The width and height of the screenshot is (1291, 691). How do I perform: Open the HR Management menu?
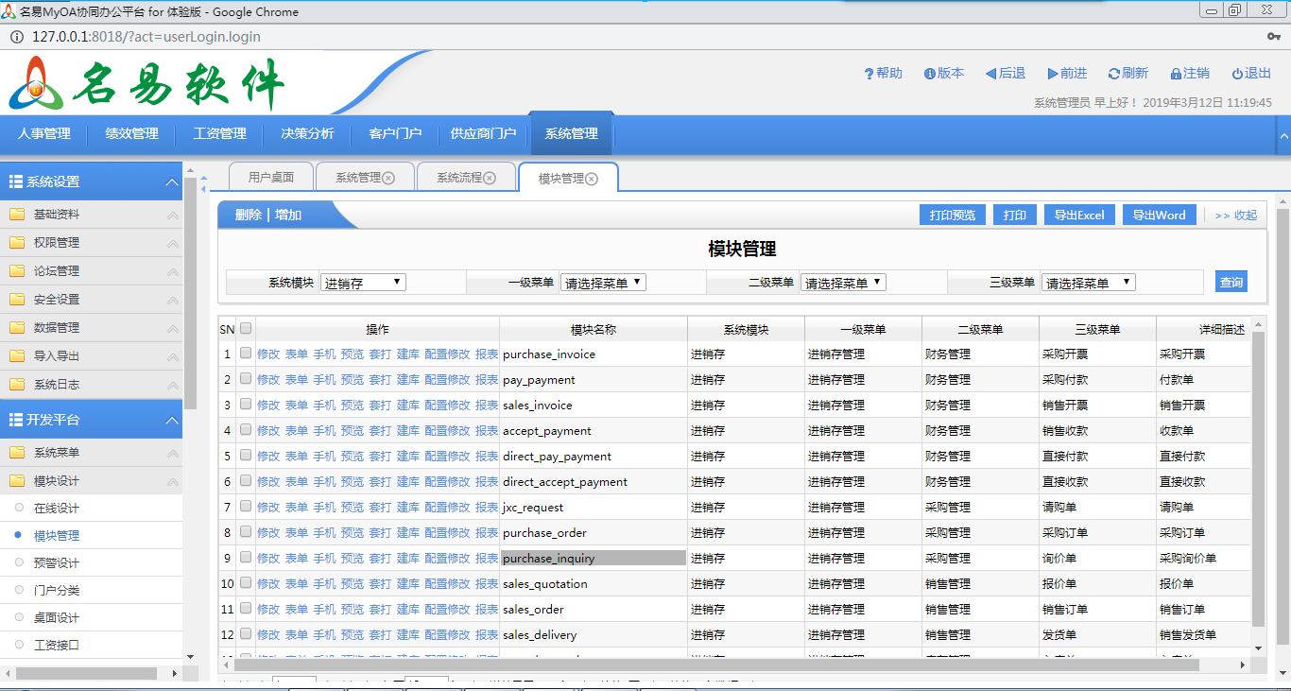[43, 134]
